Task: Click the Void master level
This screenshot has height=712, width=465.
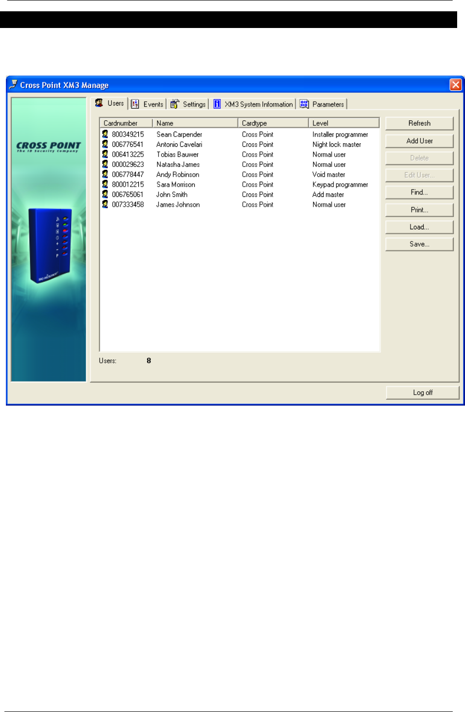Action: pos(329,175)
